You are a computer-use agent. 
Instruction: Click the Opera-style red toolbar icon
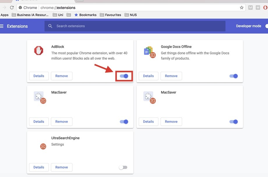265,8
